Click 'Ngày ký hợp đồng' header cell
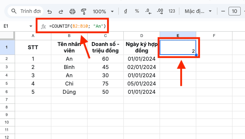 (x=142, y=47)
